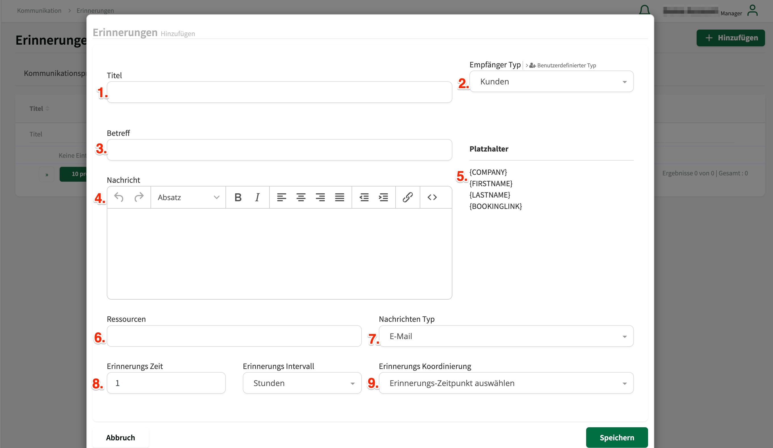The height and width of the screenshot is (448, 773).
Task: Toggle italic formatting
Action: 257,197
